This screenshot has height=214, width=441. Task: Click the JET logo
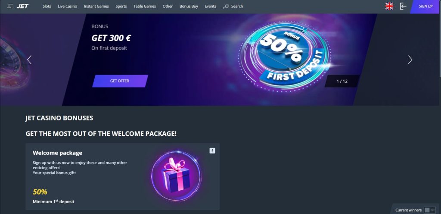22,6
